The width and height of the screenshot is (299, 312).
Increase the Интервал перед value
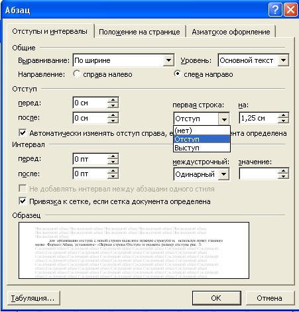tap(113, 156)
